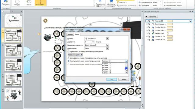The image size is (195, 109).
Task: Click the robot picture on the slide
Action: 48,37
